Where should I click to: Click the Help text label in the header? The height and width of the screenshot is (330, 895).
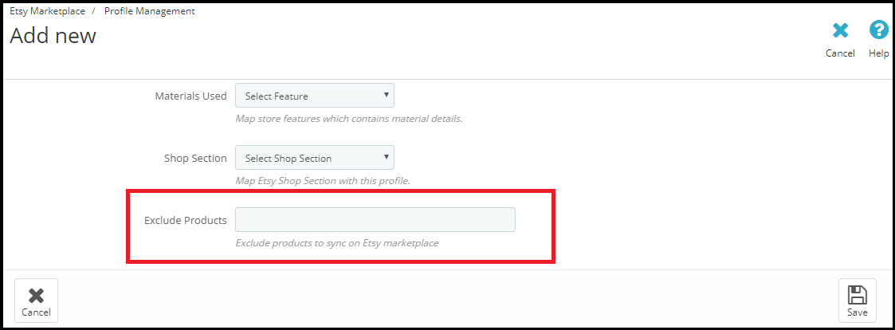tap(879, 53)
